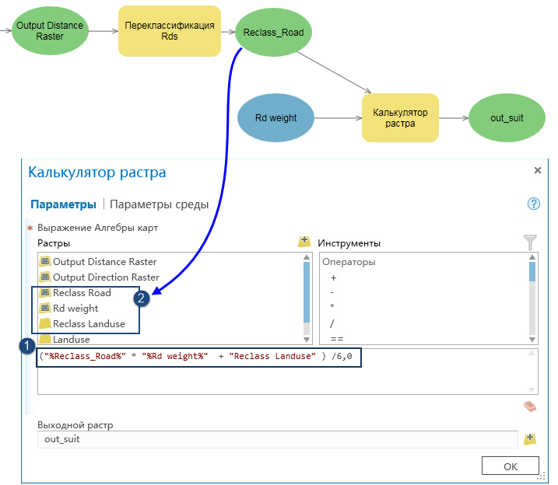558x485 pixels.
Task: Switch to the Параметры tab
Action: (x=62, y=204)
